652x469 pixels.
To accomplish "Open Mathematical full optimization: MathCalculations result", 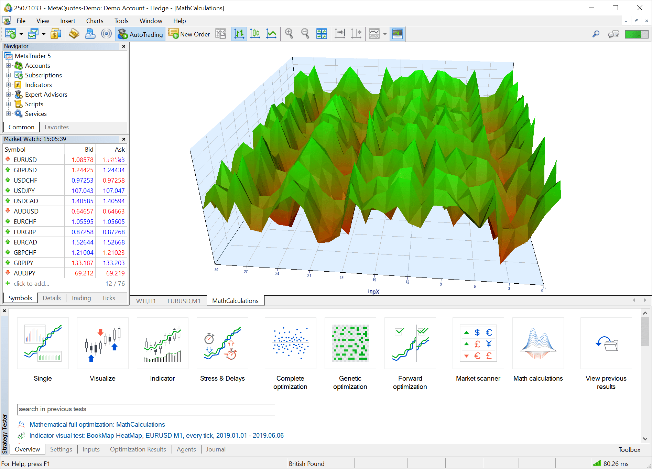I will coord(97,425).
